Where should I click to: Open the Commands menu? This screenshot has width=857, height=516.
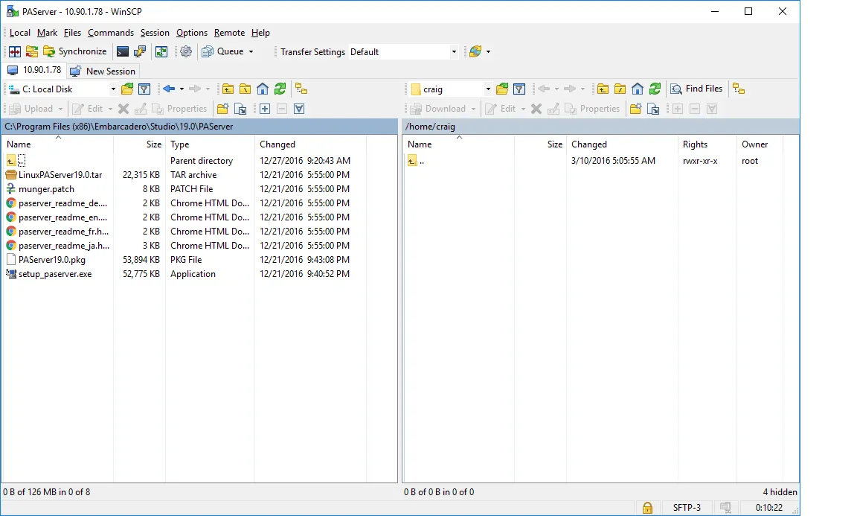coord(110,33)
